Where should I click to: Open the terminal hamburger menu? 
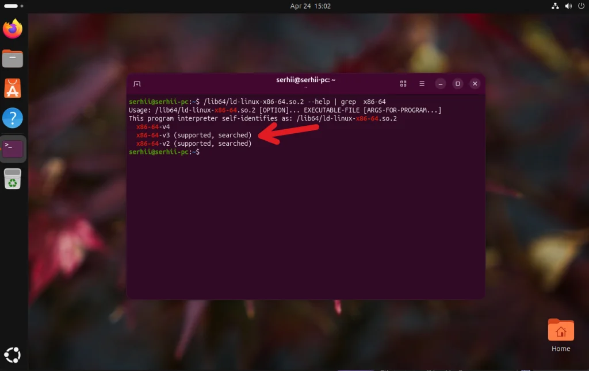point(422,84)
